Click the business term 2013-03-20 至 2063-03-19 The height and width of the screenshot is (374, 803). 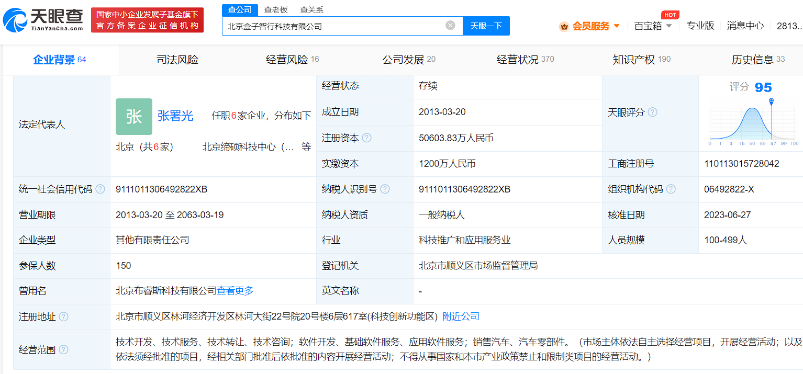pyautogui.click(x=170, y=215)
